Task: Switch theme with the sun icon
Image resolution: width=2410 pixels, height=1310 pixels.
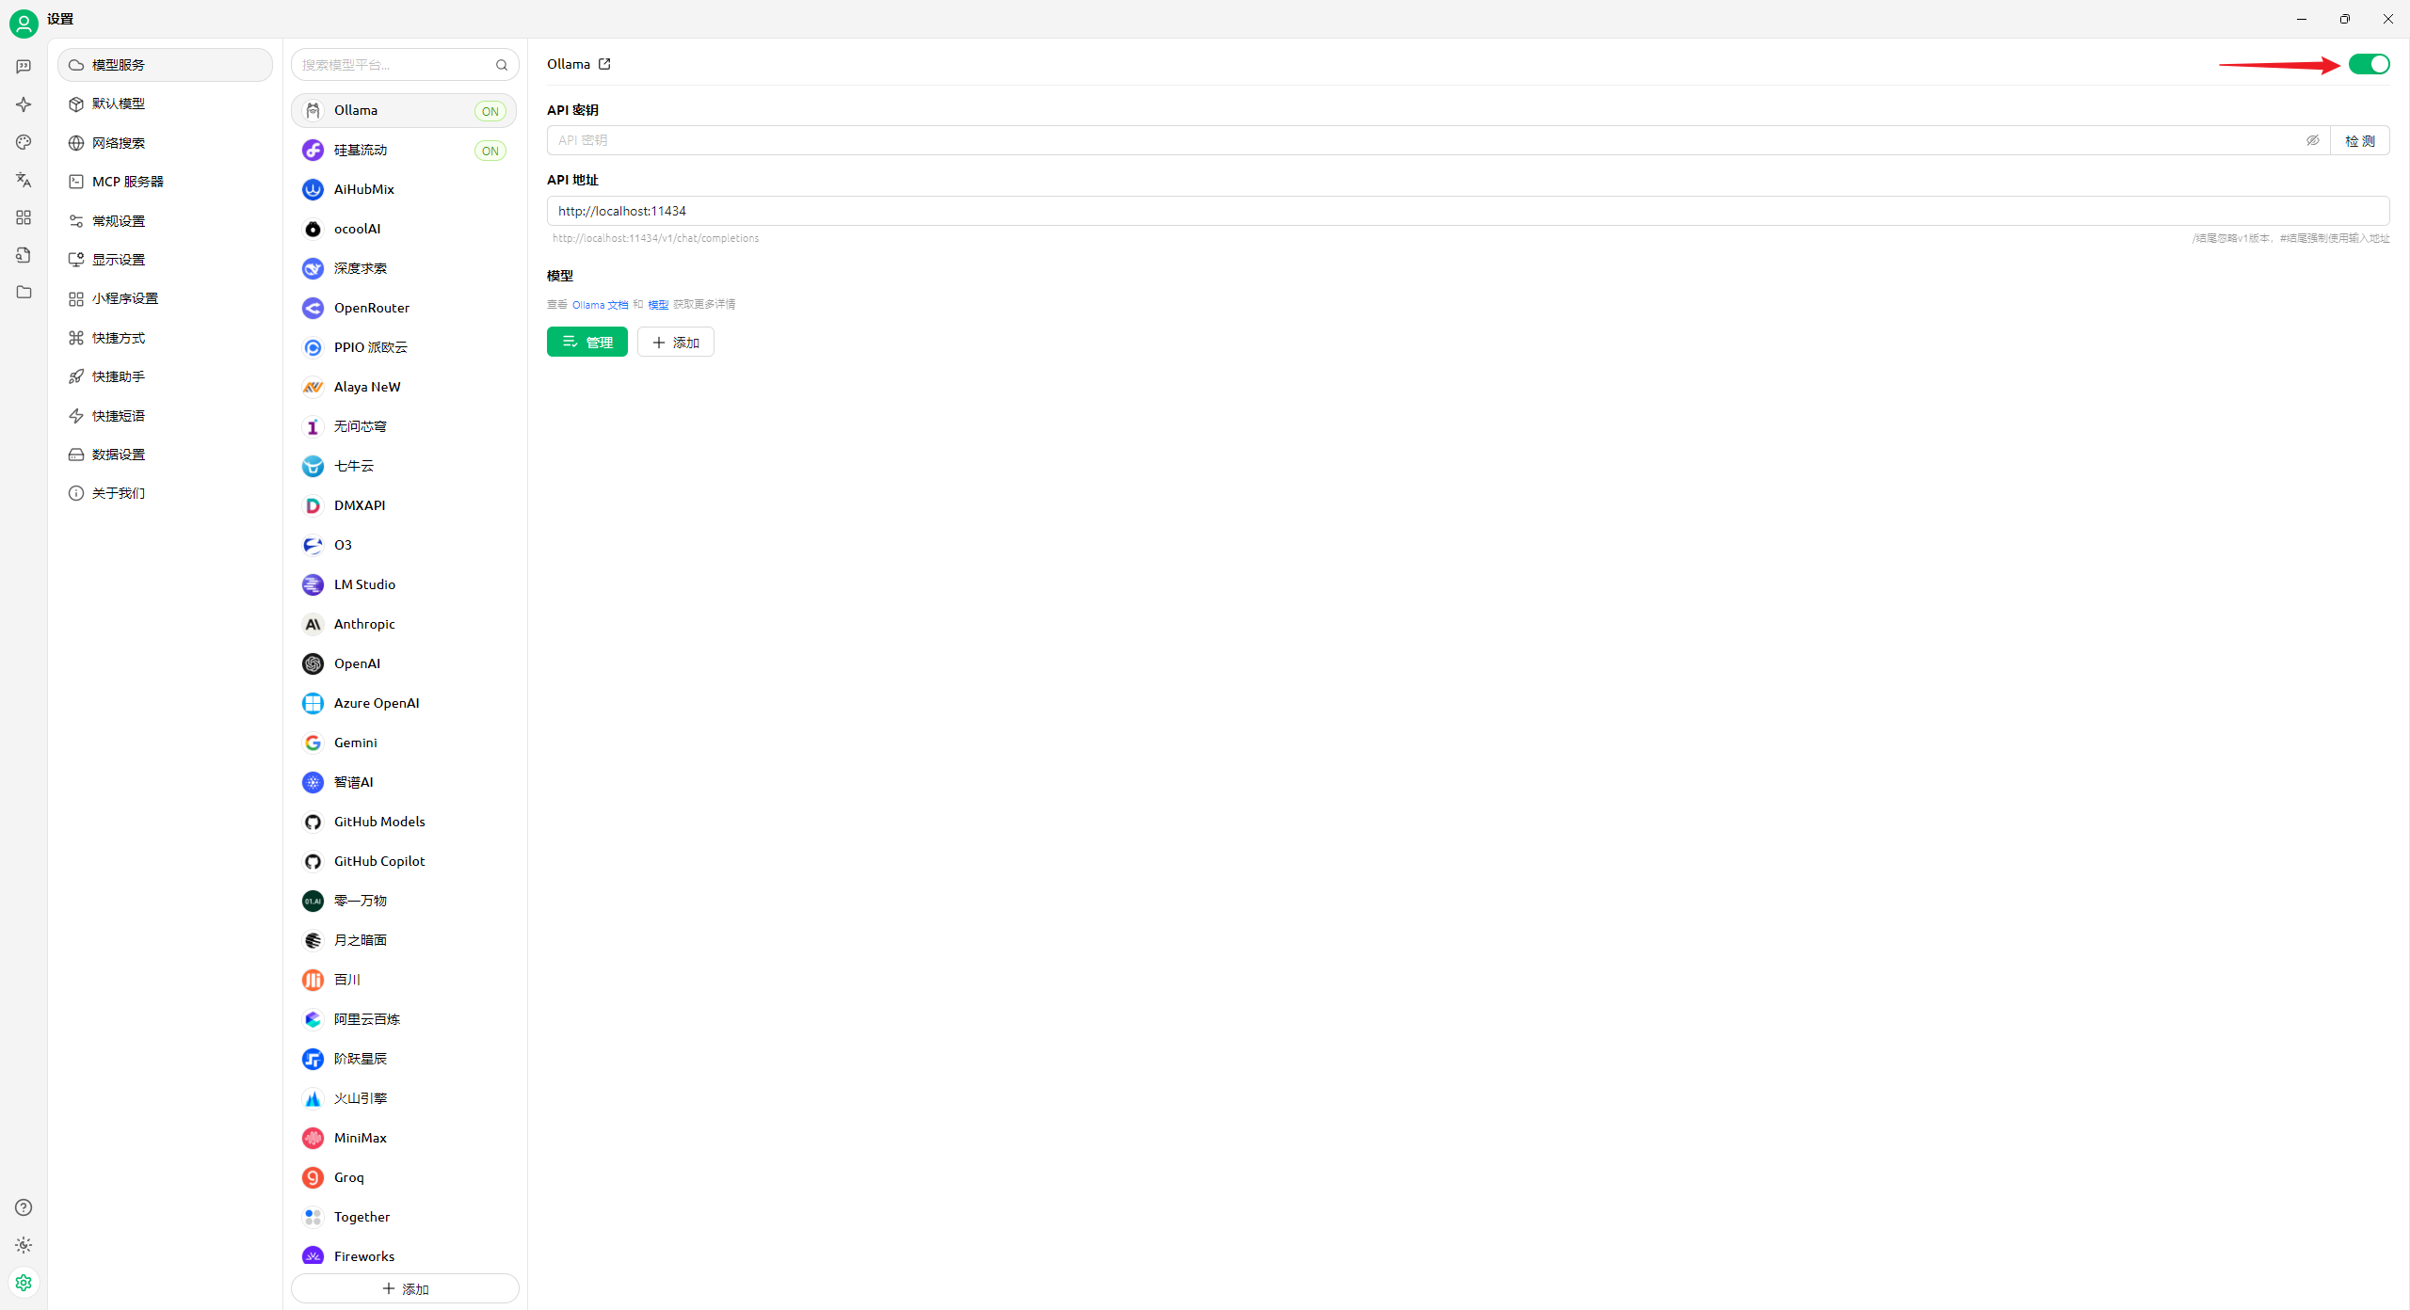Action: pos(24,1245)
